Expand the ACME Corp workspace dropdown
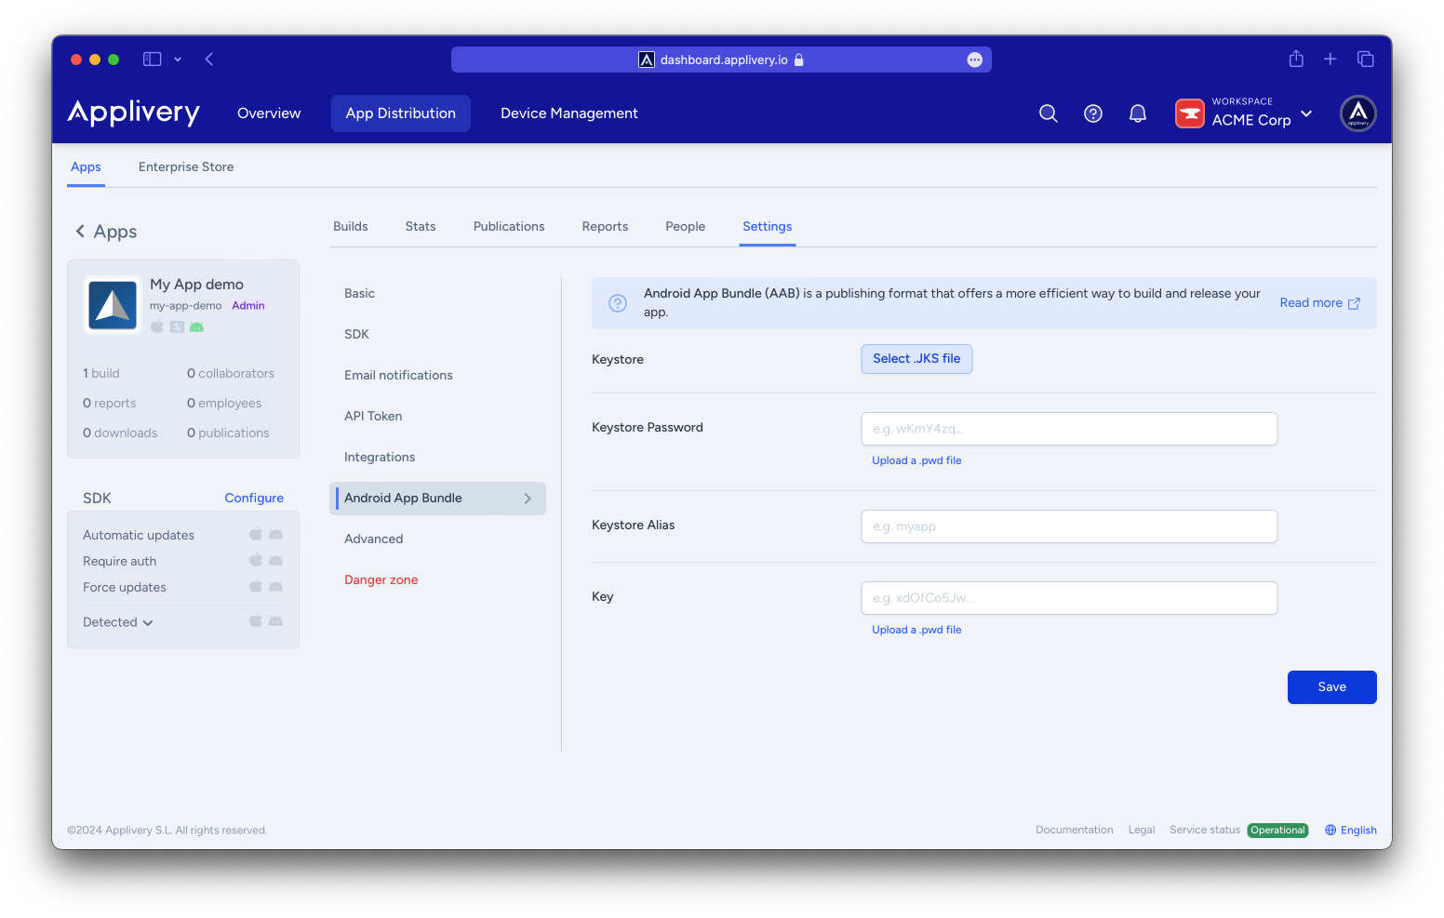This screenshot has height=918, width=1444. tap(1306, 113)
